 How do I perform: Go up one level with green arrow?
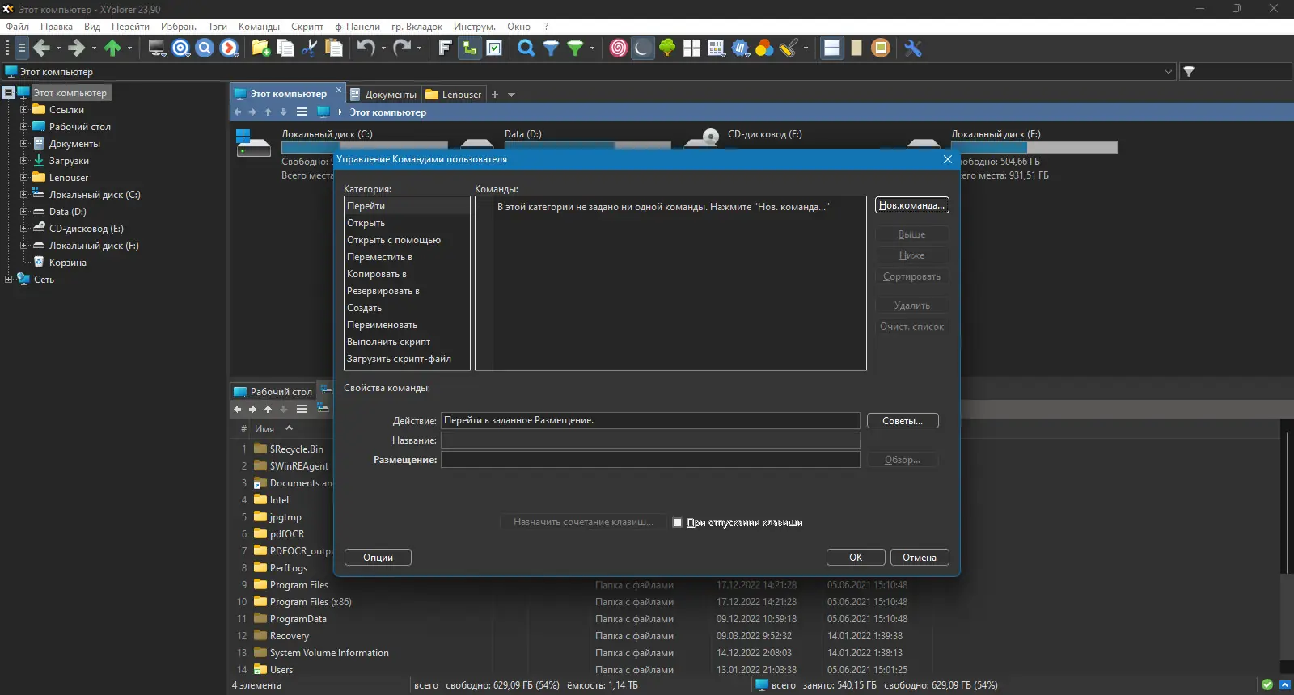point(112,48)
